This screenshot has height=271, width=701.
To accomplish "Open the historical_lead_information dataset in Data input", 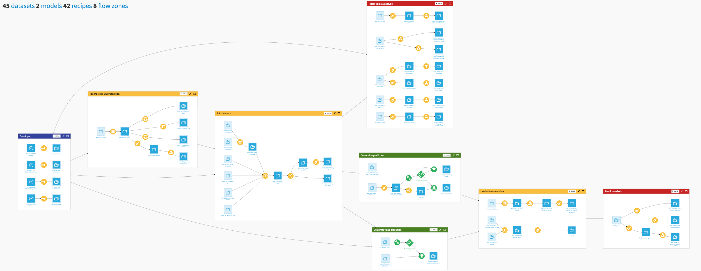I will click(x=56, y=165).
